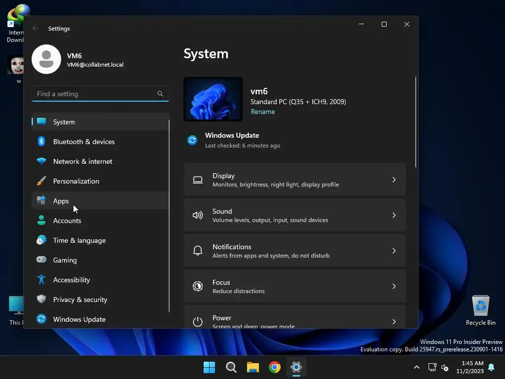Click the search magnifier in Find a setting
Image resolution: width=505 pixels, height=379 pixels.
(x=160, y=94)
